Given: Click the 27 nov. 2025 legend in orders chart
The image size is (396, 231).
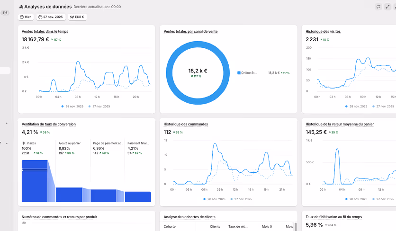Looking at the screenshot, I should point(241,199).
